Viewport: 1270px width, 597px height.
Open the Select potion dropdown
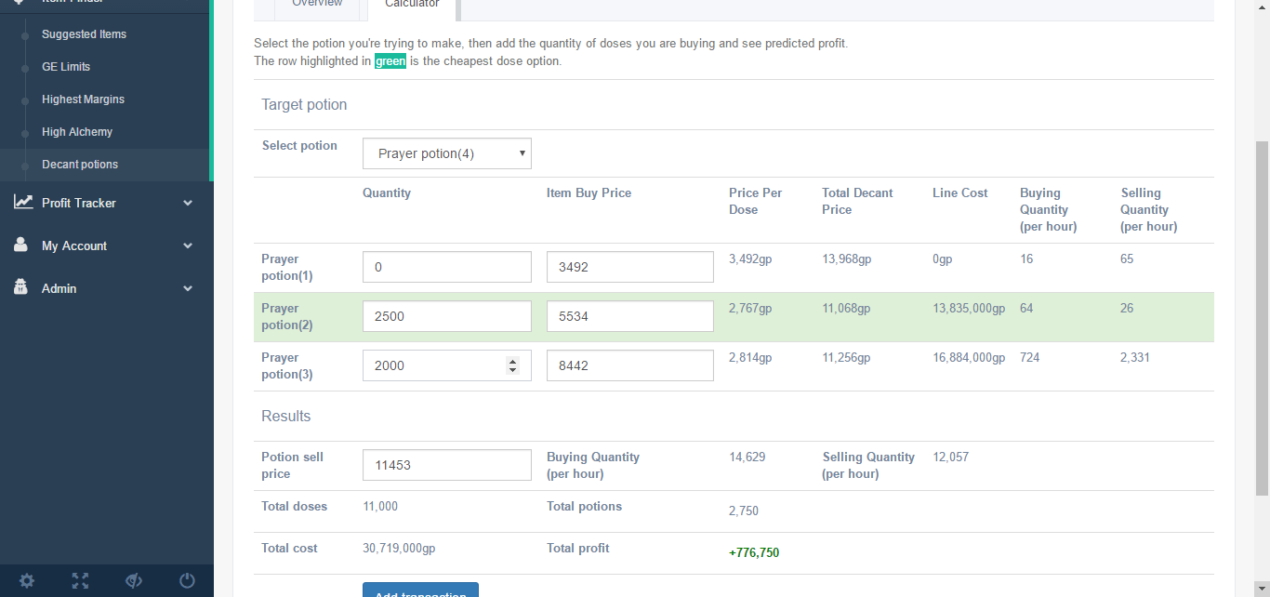(446, 153)
